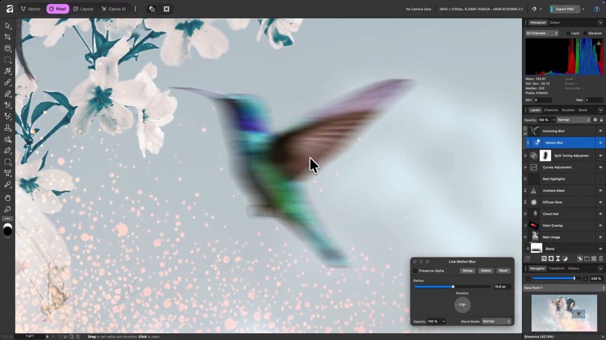
Task: Click the Radius slider handle
Action: coord(453,287)
